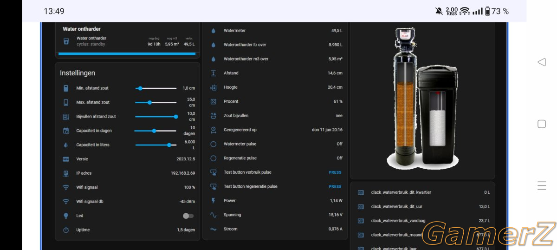
Task: Click the Wifi signaal db icon
Action: tap(66, 201)
